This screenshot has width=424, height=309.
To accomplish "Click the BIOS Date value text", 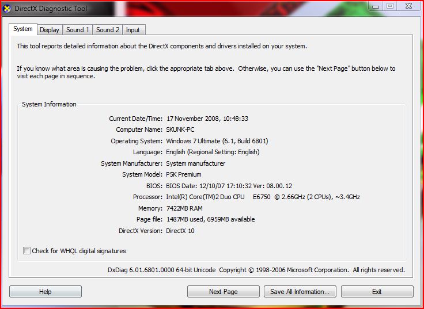I will coord(229,186).
